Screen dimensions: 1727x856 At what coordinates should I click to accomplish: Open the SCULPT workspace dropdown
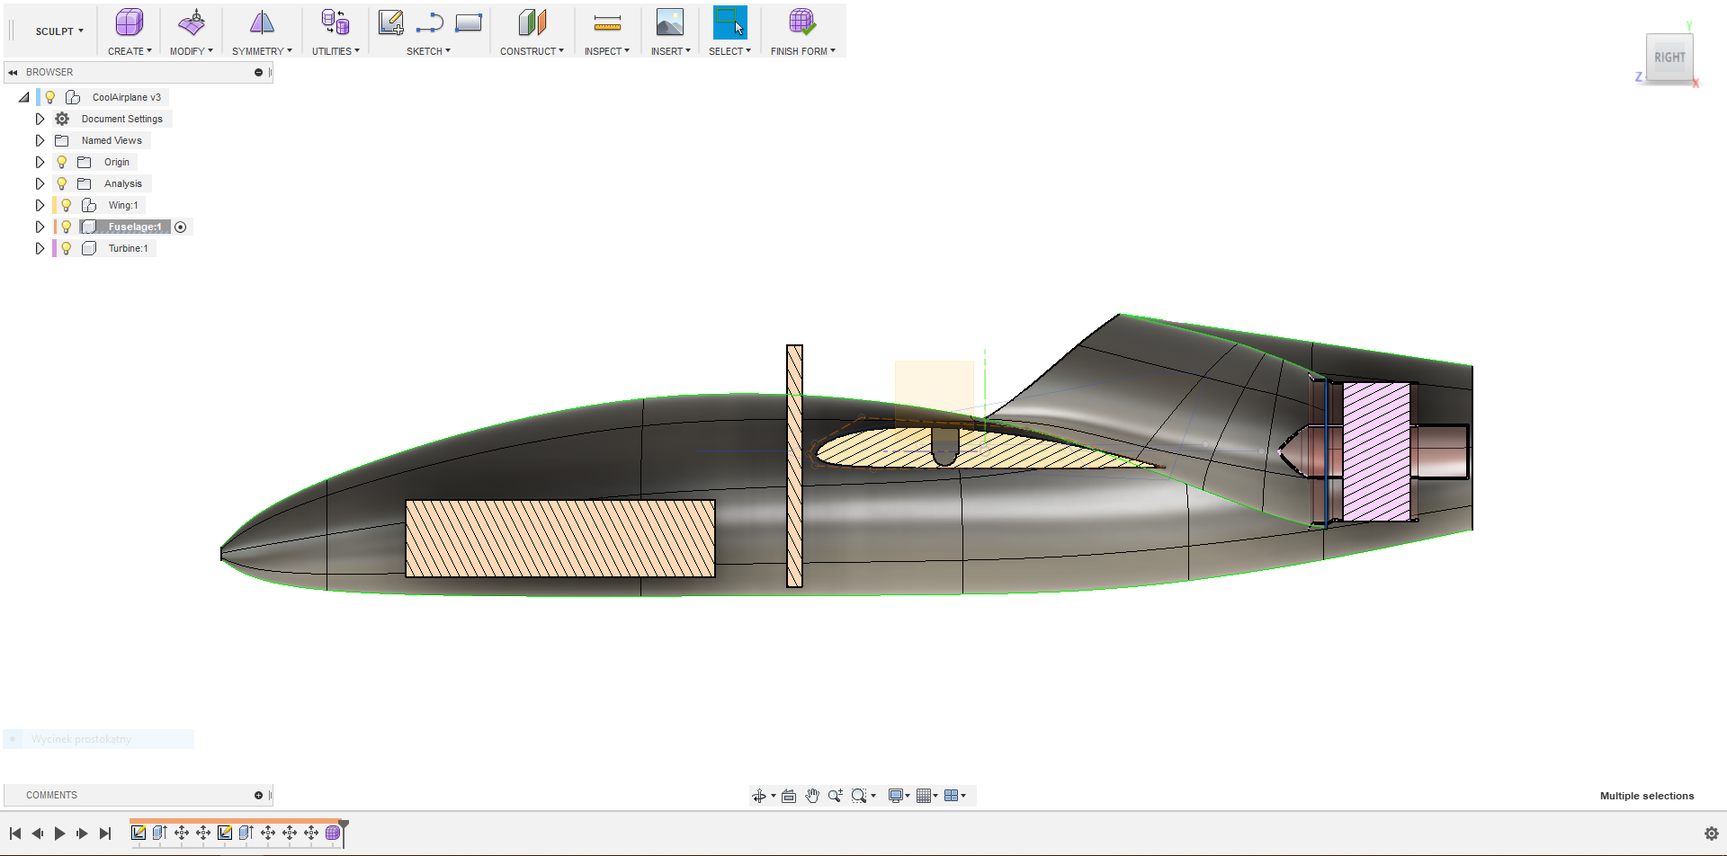click(59, 31)
